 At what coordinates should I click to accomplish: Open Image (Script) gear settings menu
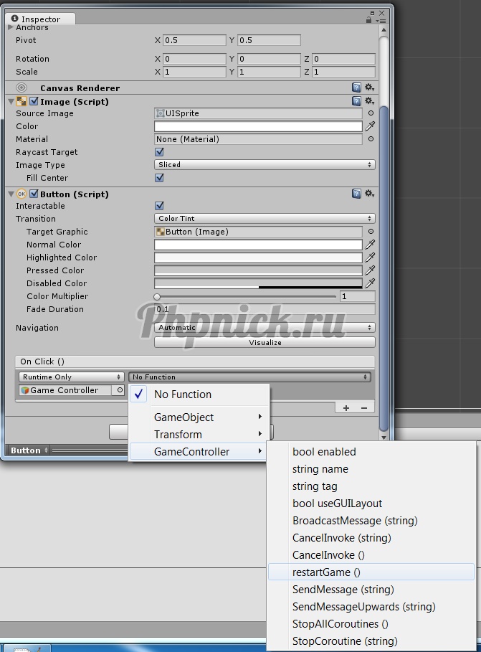point(370,101)
